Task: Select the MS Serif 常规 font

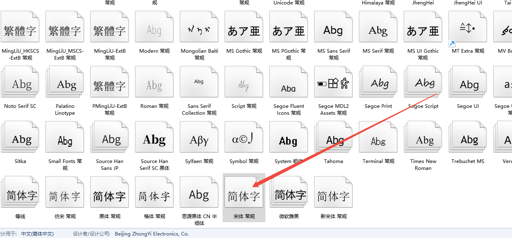Action: [x=379, y=27]
